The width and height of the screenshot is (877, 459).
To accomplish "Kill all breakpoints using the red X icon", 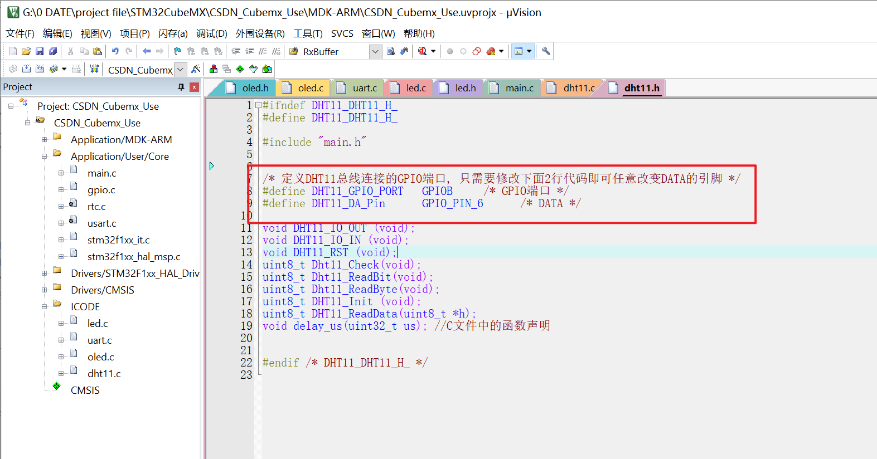I will point(491,51).
